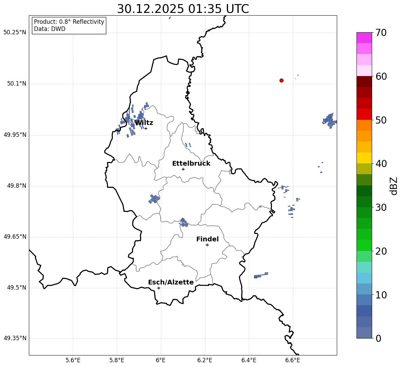Click the 6°E longitude label
Image resolution: width=402 pixels, height=367 pixels.
coord(161,360)
